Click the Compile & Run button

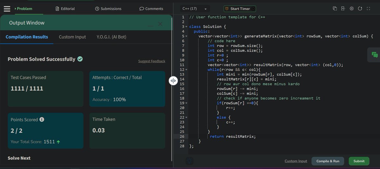328,161
